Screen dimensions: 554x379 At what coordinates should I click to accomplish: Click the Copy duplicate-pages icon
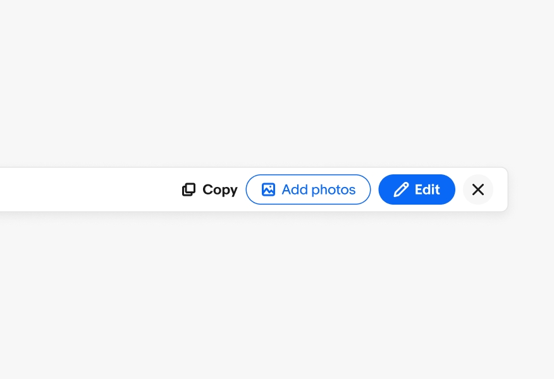[188, 189]
